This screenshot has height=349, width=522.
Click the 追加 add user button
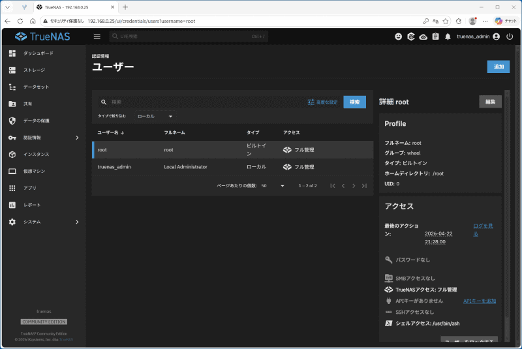click(499, 67)
